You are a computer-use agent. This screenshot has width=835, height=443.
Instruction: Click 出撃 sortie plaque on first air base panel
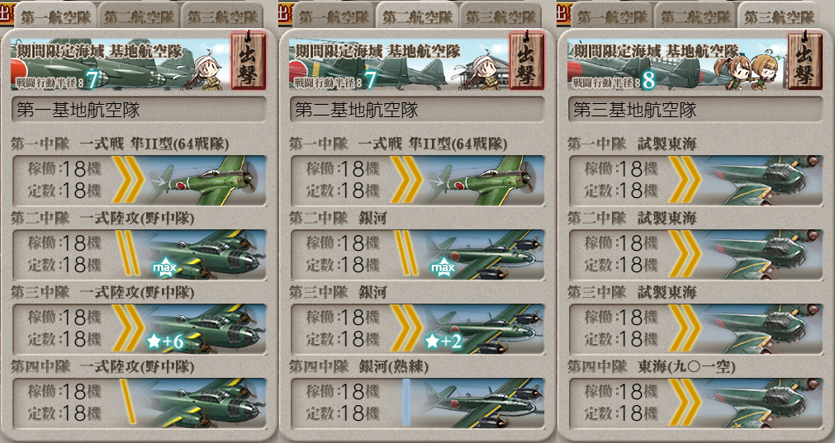pos(248,60)
